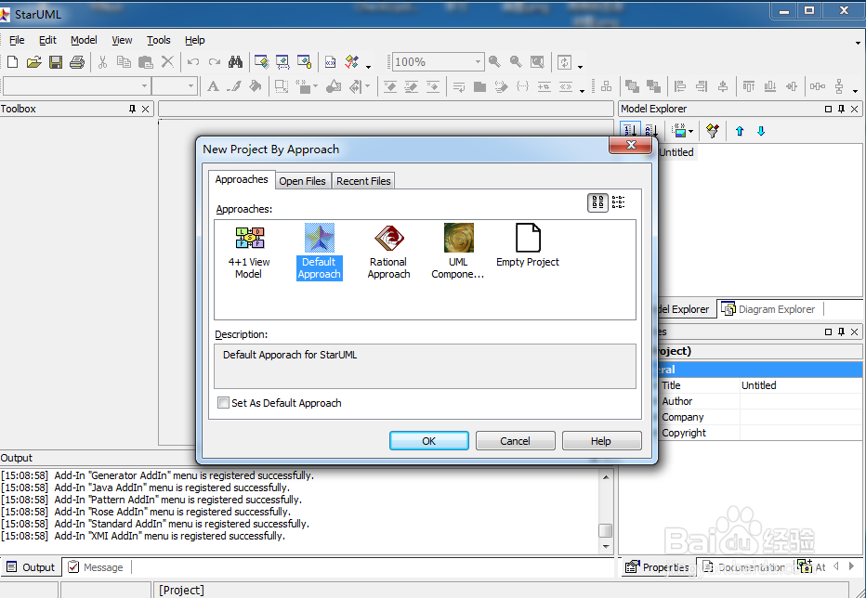Expand the alignment toolbar overflow arrow
Viewport: 866px width, 598px height.
[855, 91]
